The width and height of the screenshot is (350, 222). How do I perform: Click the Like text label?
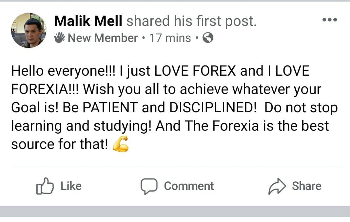point(71,186)
